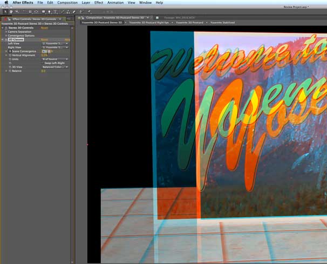
Task: Open the View menu
Action: coord(131,3)
